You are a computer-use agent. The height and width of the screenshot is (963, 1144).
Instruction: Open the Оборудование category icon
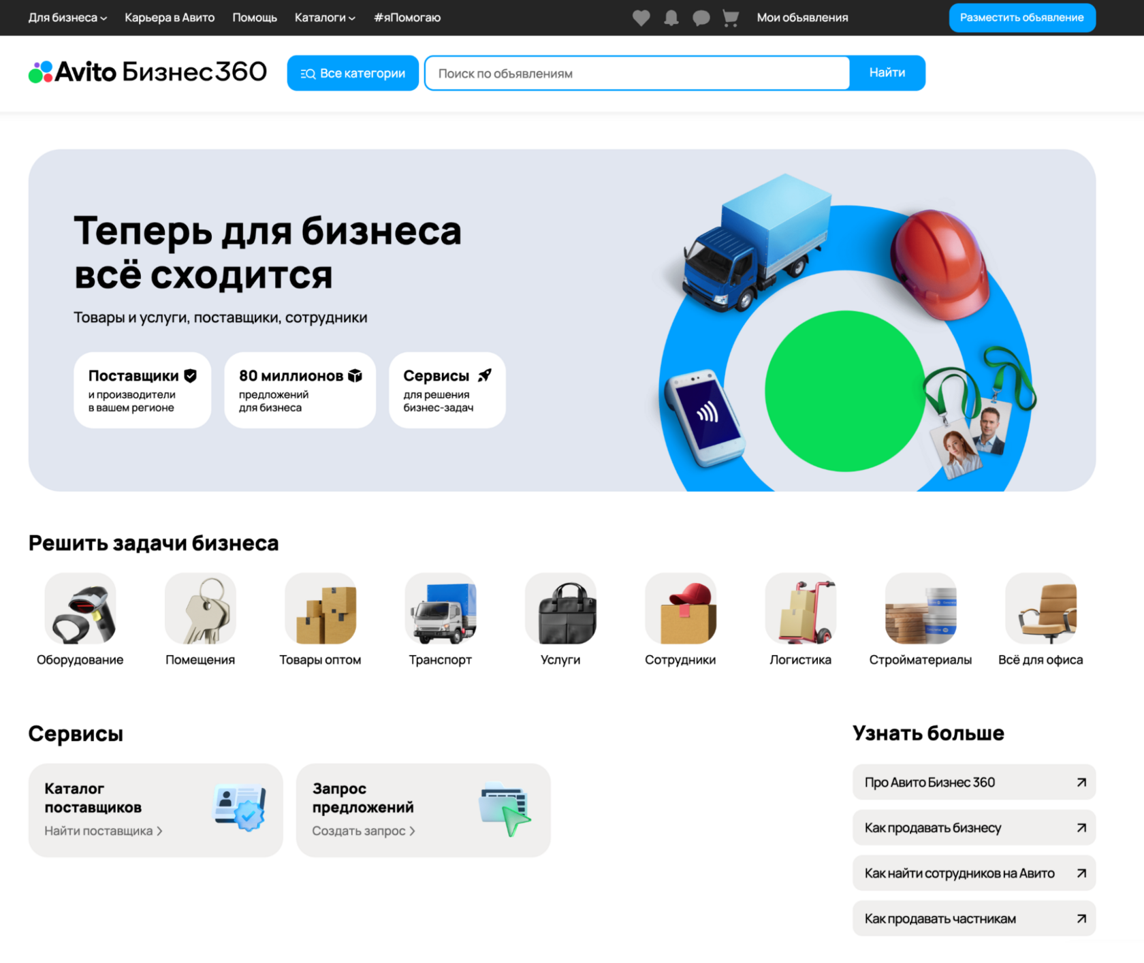point(80,608)
